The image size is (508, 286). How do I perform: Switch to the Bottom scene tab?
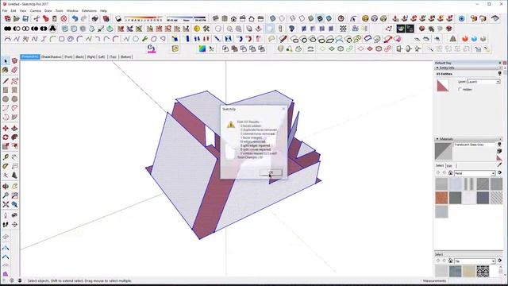click(125, 56)
